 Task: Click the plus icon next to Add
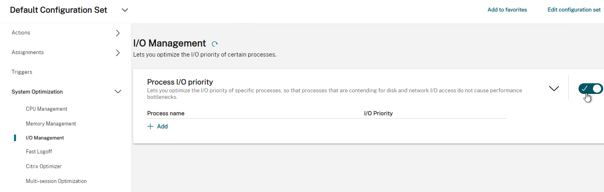150,126
